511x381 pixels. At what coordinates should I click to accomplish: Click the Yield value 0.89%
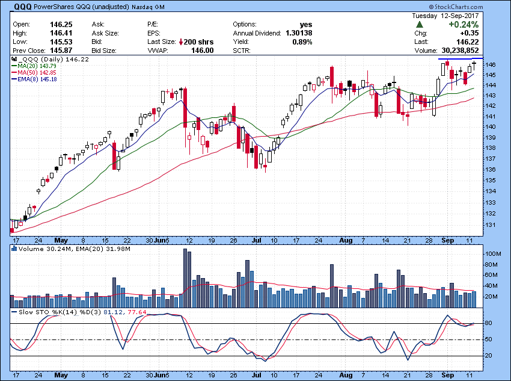302,42
